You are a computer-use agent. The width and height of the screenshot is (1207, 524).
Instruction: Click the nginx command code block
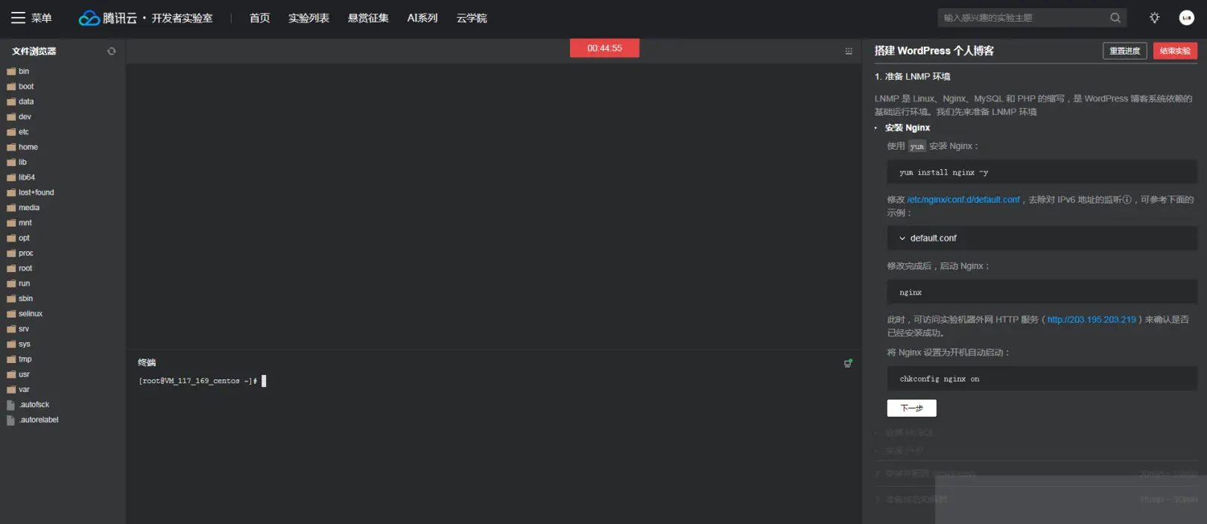(x=1042, y=292)
